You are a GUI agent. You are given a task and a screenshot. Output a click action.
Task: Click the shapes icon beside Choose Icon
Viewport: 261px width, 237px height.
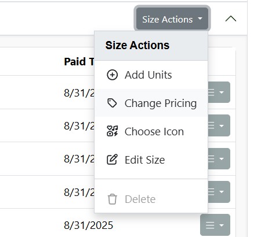point(112,131)
